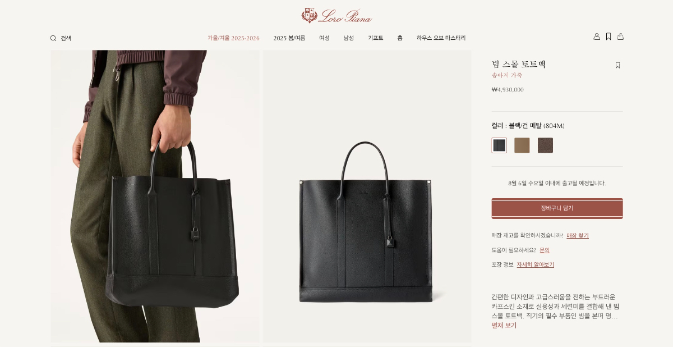Click the 문의 help link
The image size is (673, 347).
[x=545, y=250]
